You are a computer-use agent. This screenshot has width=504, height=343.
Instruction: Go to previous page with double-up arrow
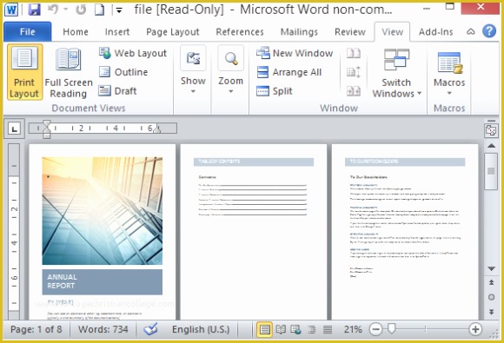coord(491,282)
